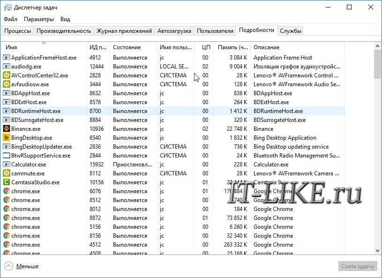Open the Вид menu
Image resolution: width=382 pixels, height=278 pixels.
[65, 19]
